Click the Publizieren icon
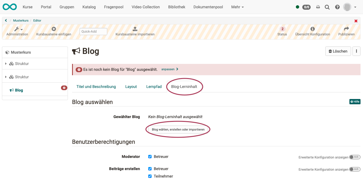 [346, 28]
